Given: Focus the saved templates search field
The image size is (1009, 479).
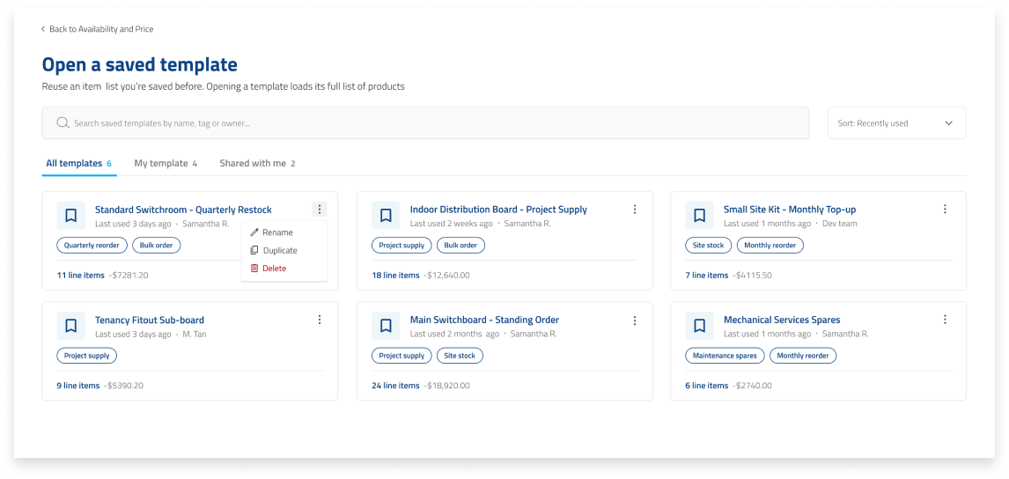Looking at the screenshot, I should point(425,123).
